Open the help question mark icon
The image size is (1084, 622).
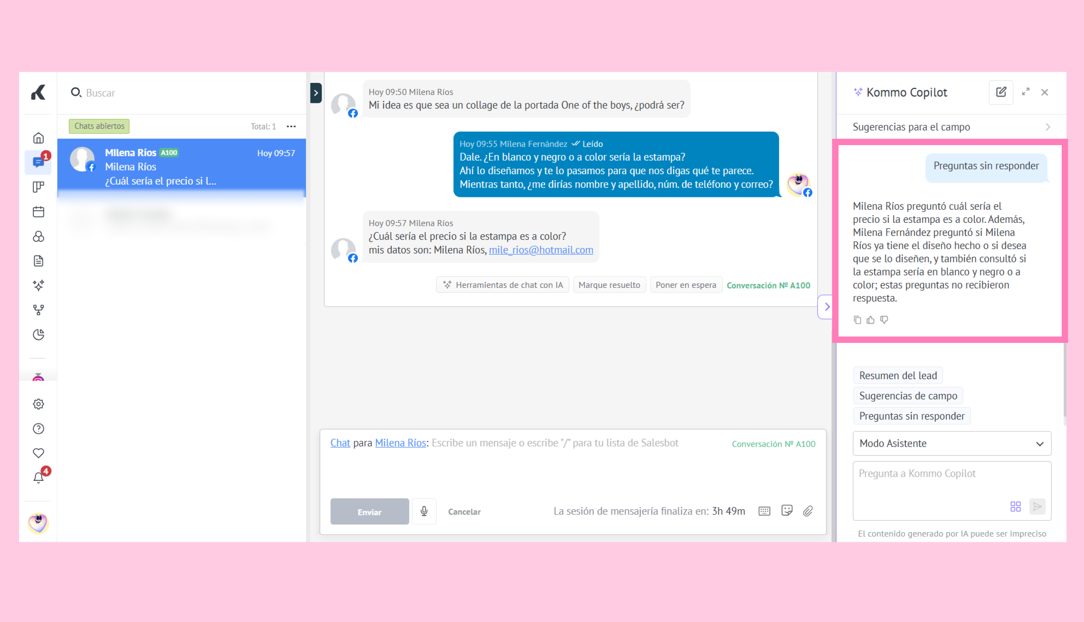pyautogui.click(x=38, y=429)
